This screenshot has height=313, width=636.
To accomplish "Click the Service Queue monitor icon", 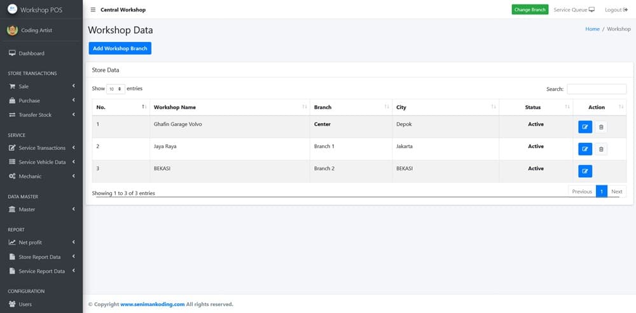I will (x=591, y=10).
